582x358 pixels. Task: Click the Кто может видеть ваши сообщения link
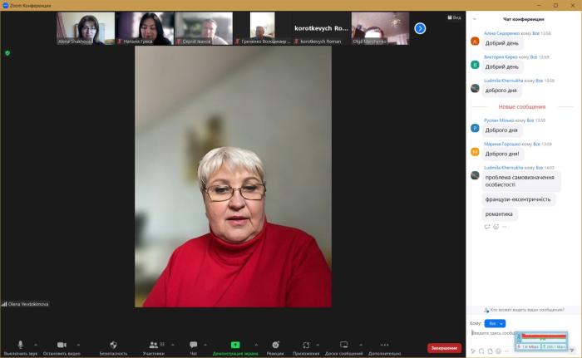coord(525,310)
